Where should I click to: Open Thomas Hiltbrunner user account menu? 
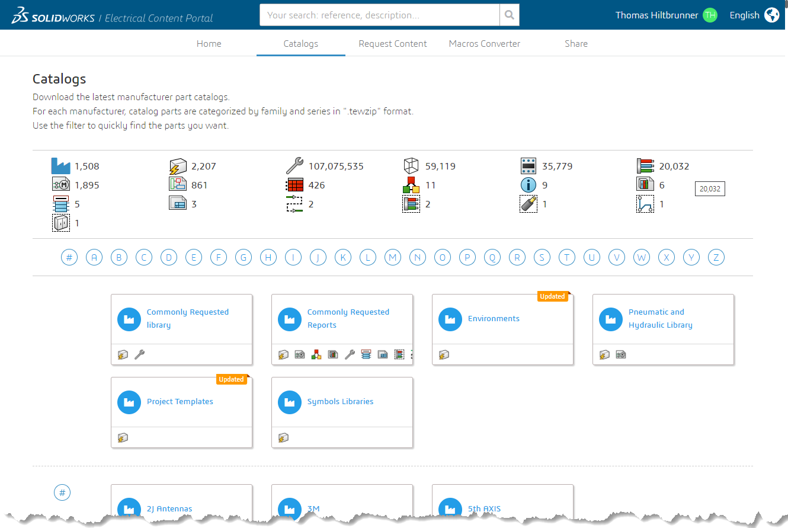(x=665, y=15)
